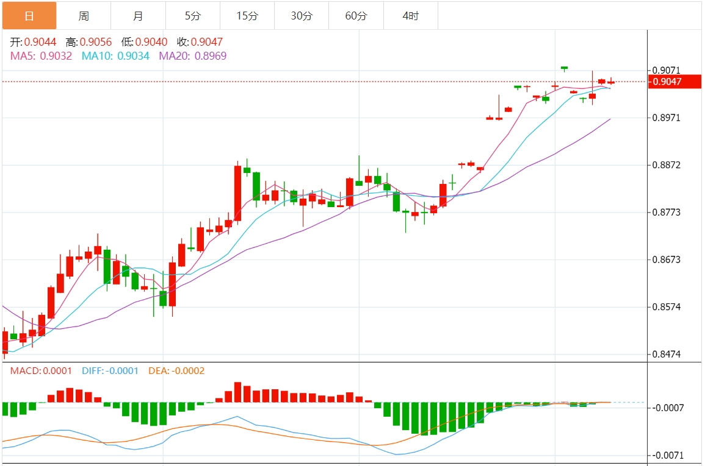Click the 0.8773 price axis label
The height and width of the screenshot is (466, 716).
point(666,212)
